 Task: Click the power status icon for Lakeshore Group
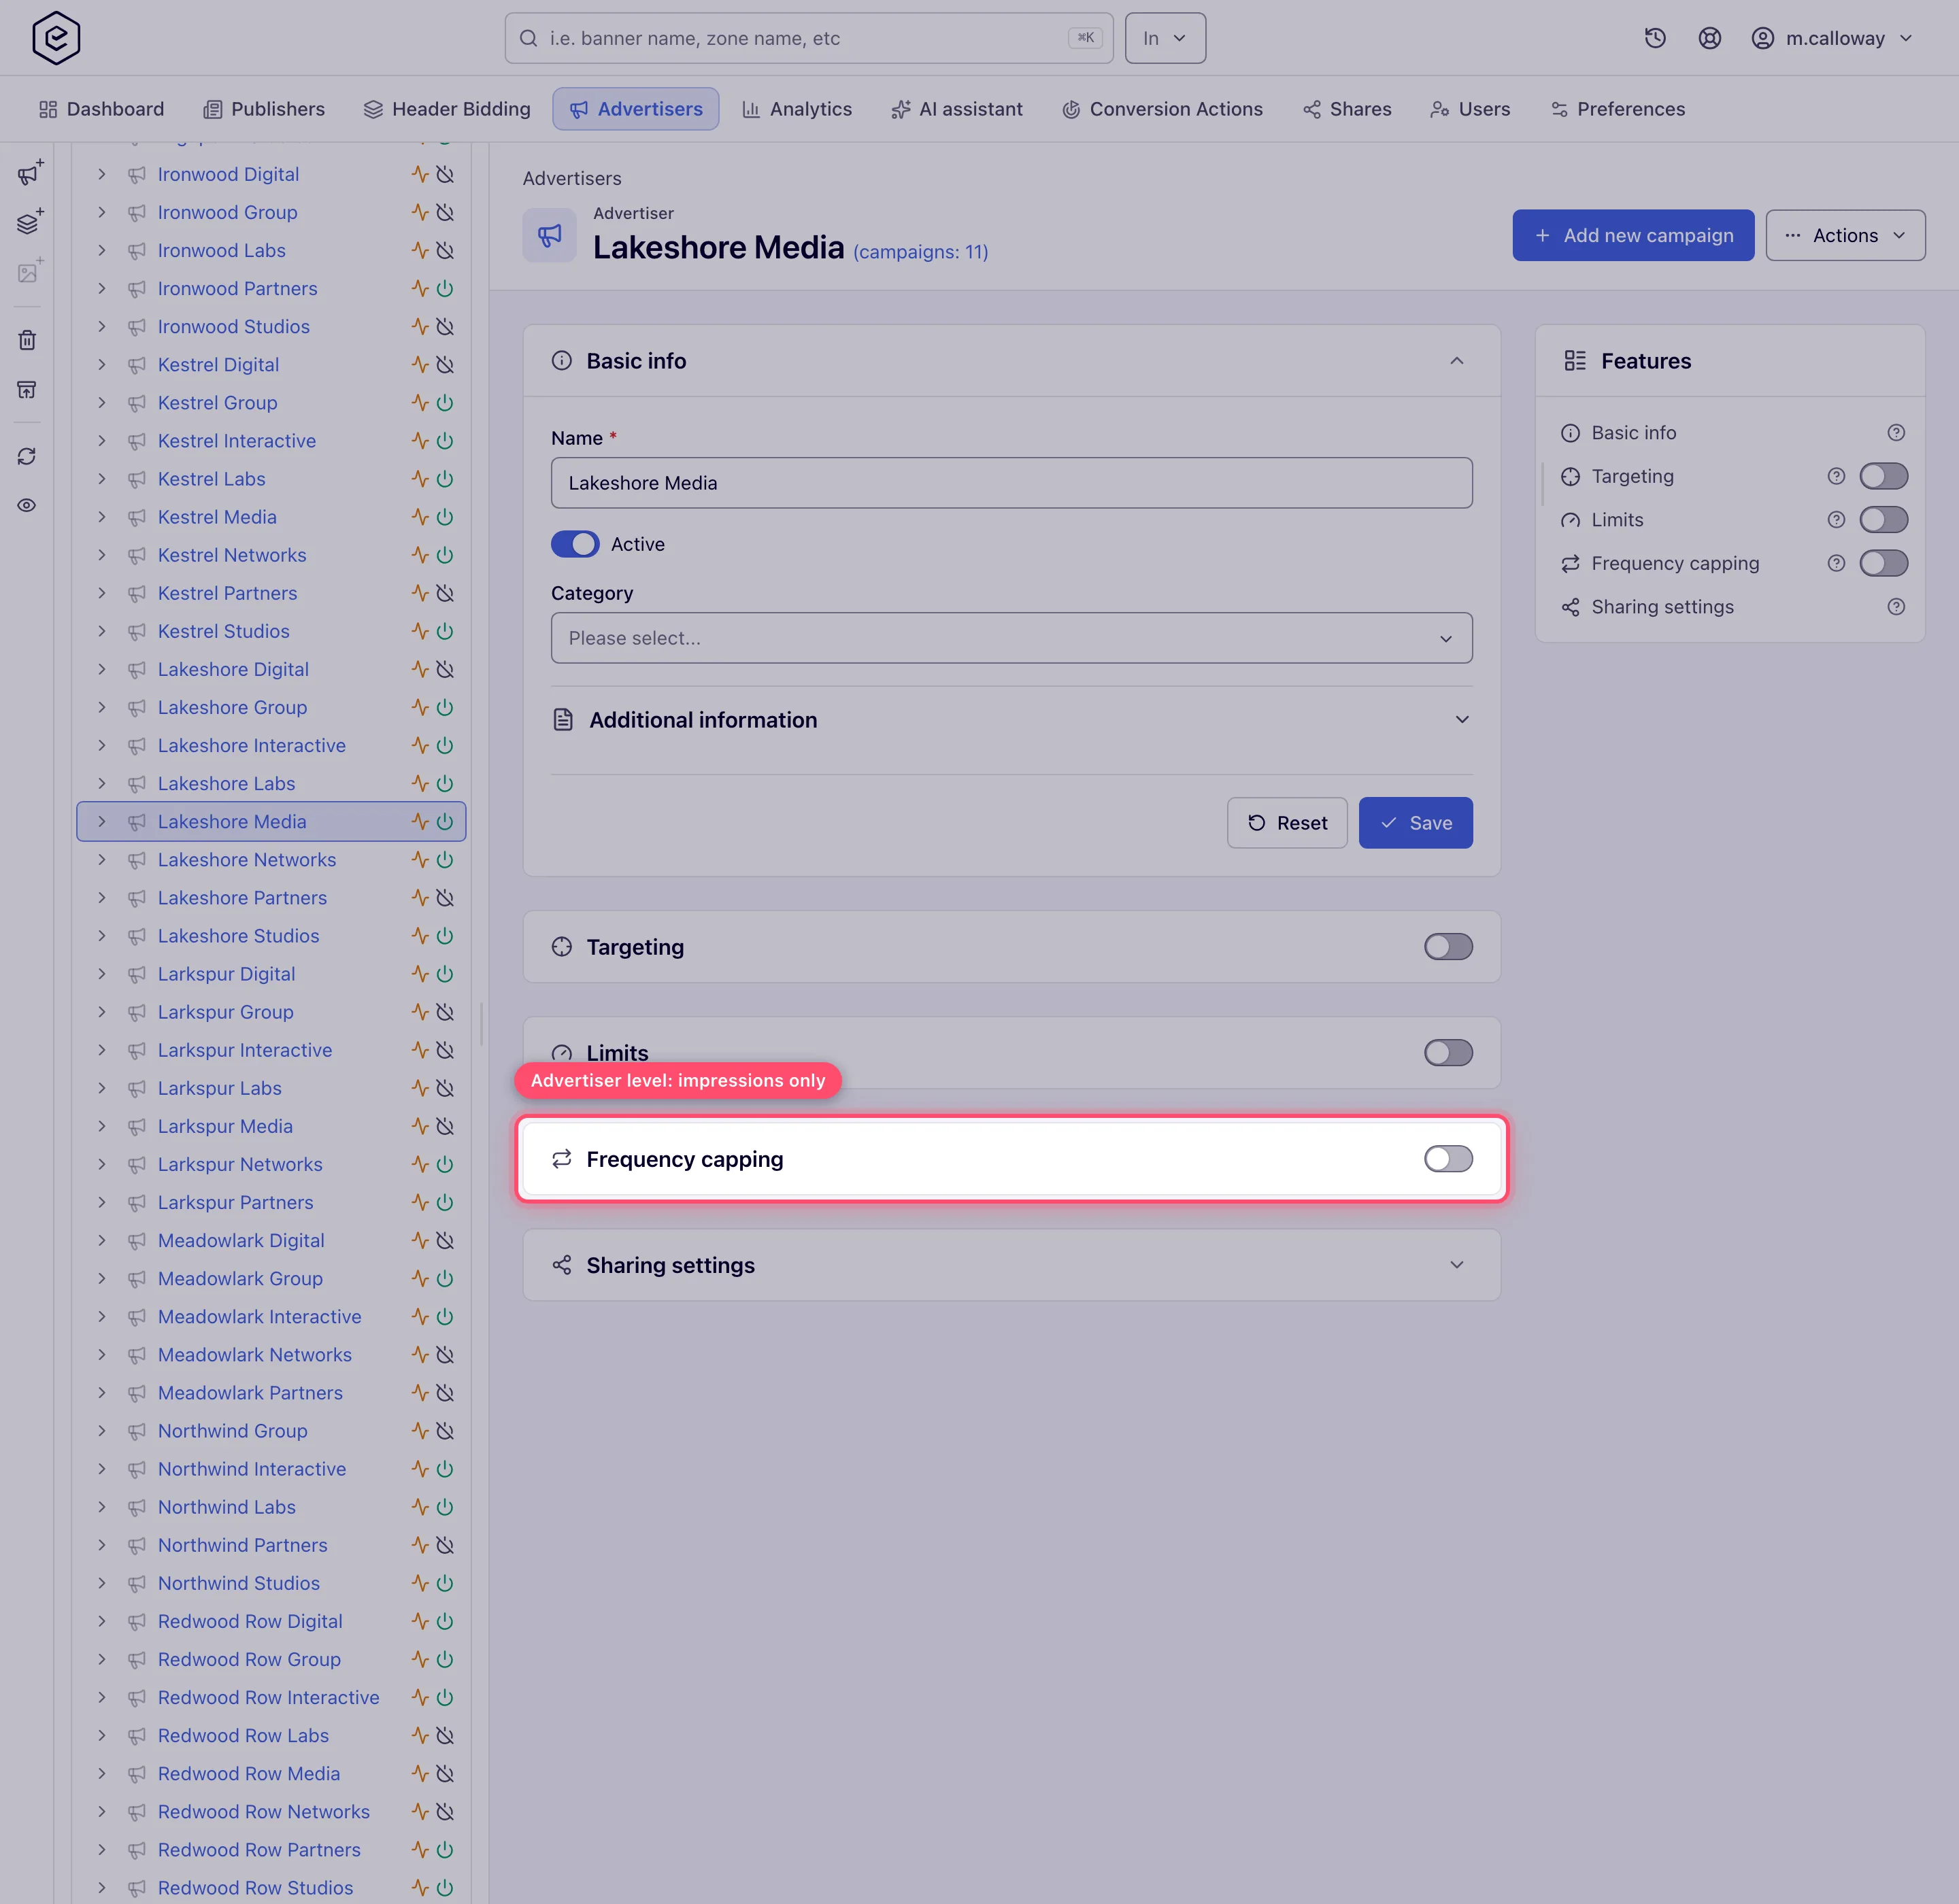pyautogui.click(x=446, y=707)
